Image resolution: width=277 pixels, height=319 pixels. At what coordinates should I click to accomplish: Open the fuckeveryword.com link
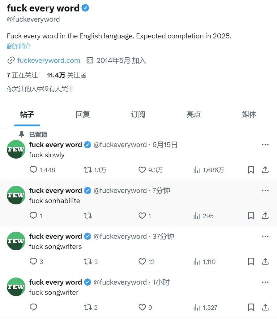point(49,60)
